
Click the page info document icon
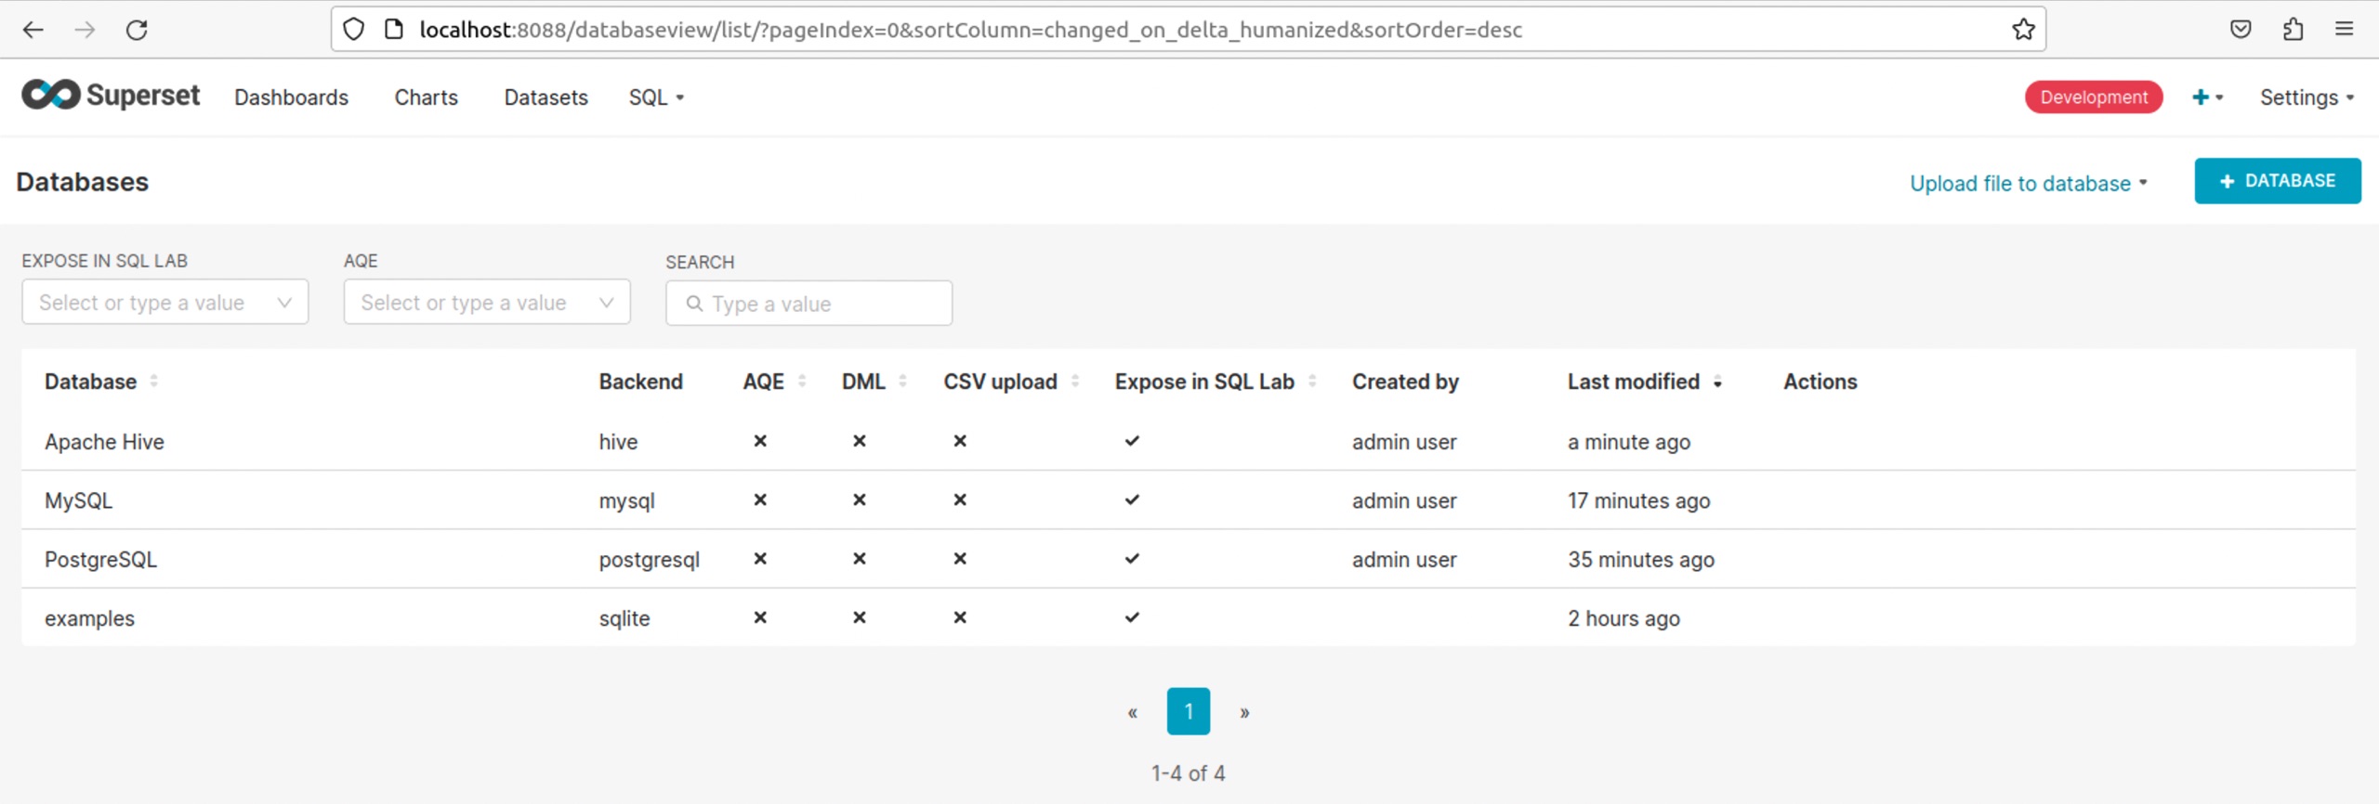[x=394, y=30]
